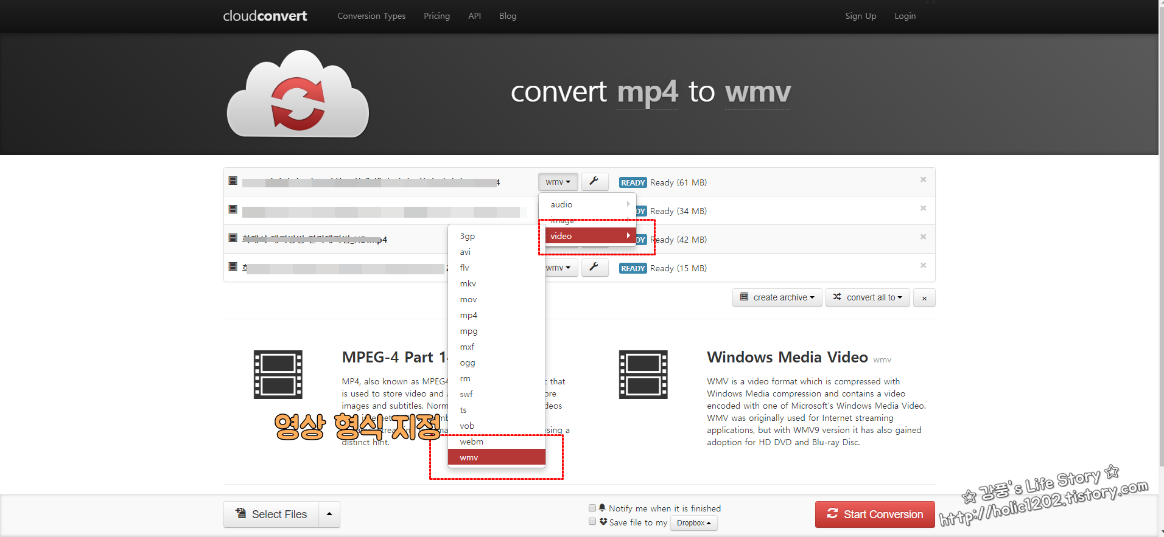The height and width of the screenshot is (537, 1164).
Task: Expand the audio format submenu
Action: pos(587,204)
